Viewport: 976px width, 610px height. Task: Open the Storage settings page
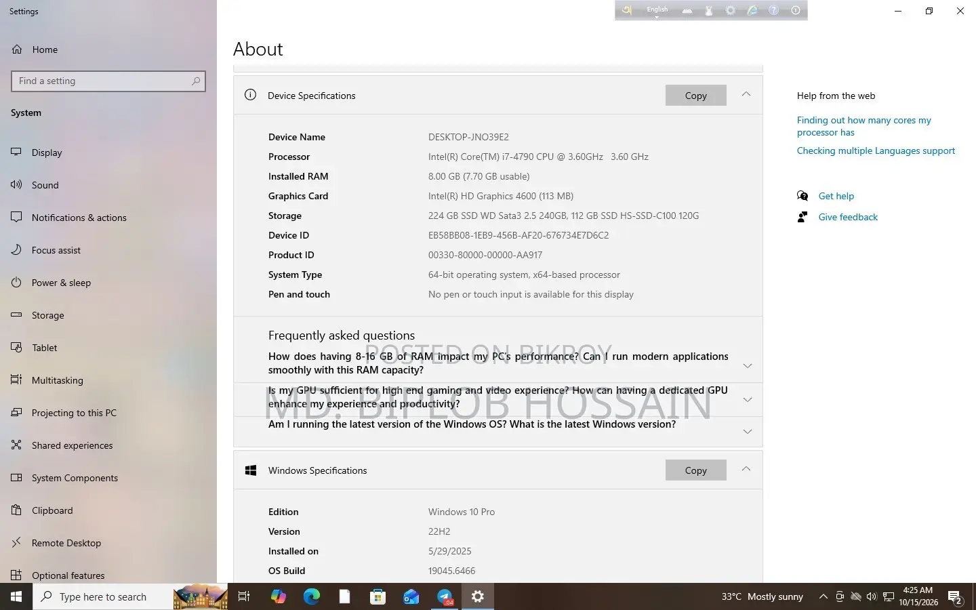(x=108, y=315)
